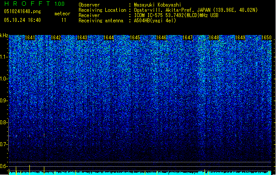The width and height of the screenshot is (276, 175).
Task: Click the 1641 time marker
Action: tap(30, 38)
